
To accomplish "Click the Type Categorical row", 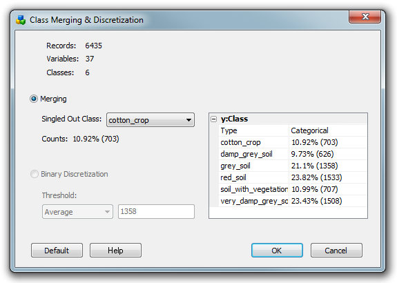I will coord(293,130).
